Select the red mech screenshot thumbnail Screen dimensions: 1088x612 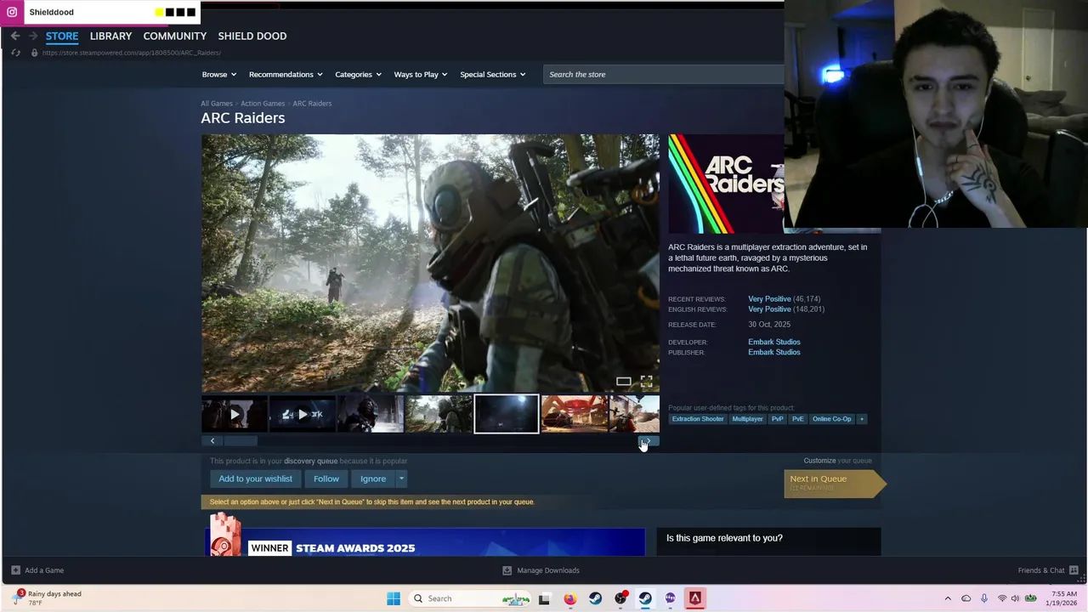click(574, 415)
